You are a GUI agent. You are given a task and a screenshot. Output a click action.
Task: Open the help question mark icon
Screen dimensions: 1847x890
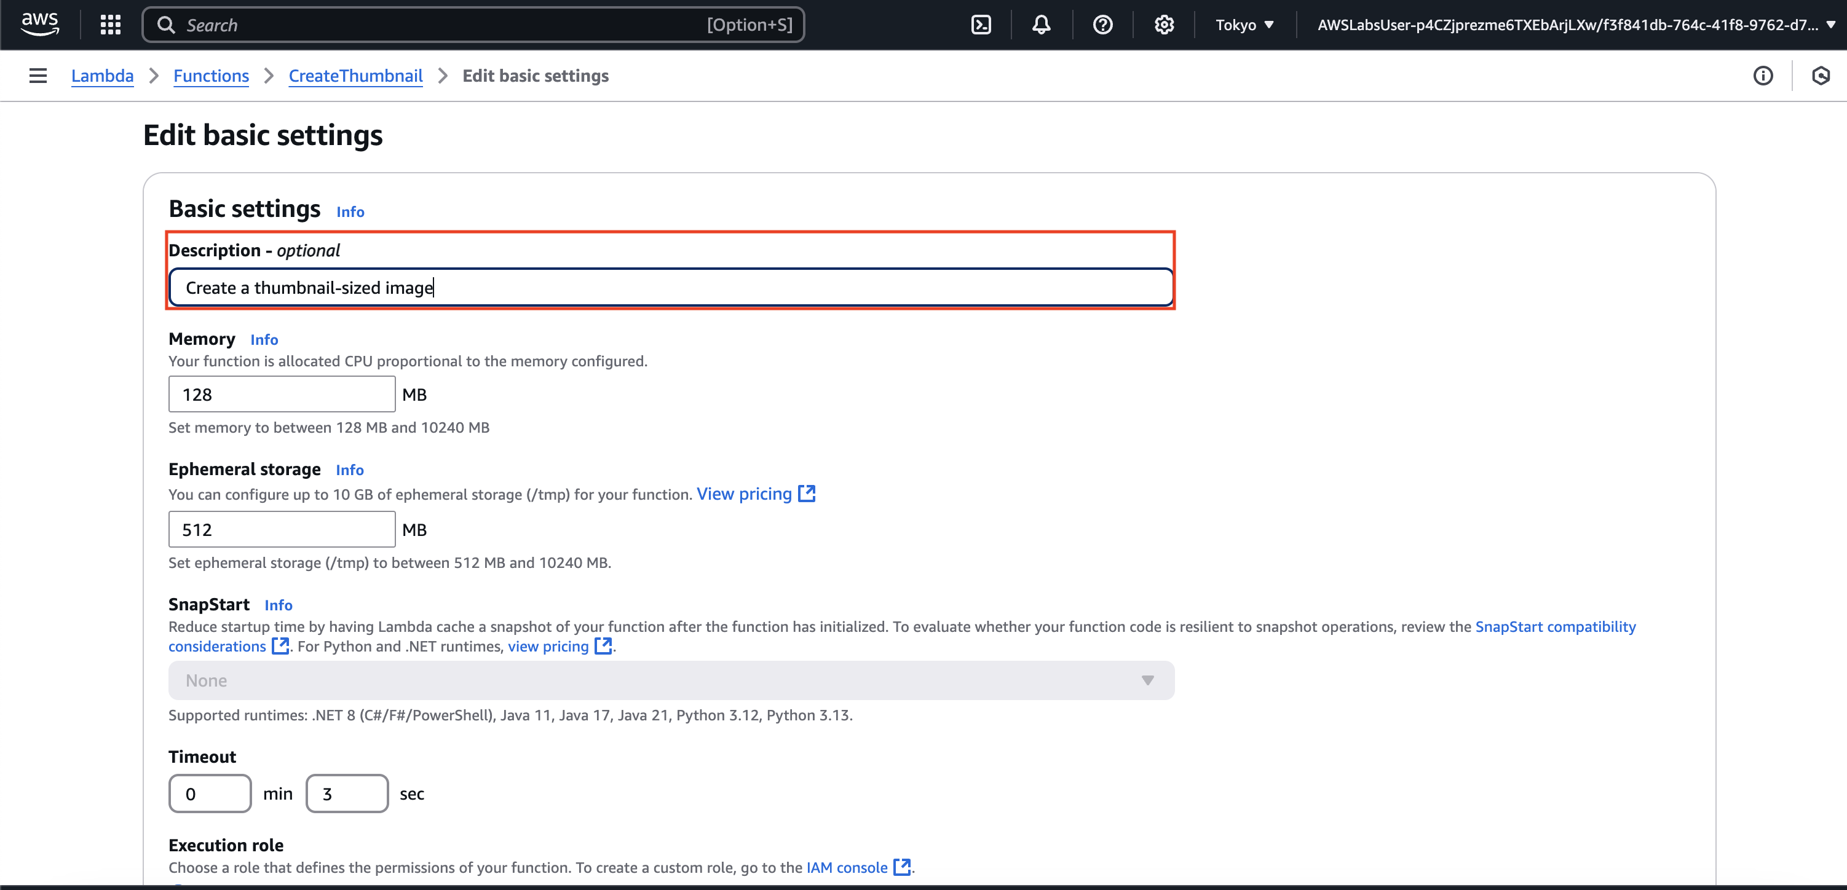coord(1102,25)
